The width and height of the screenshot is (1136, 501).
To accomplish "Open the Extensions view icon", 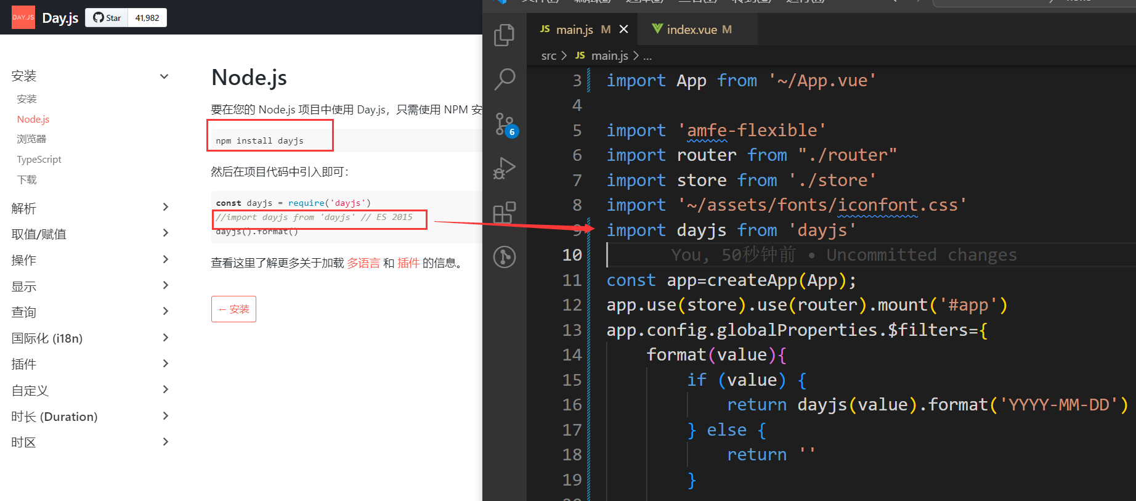I will 505,213.
